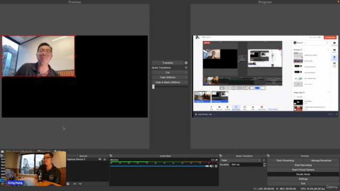Click the Preview label
The image size is (340, 191).
pos(74,2)
